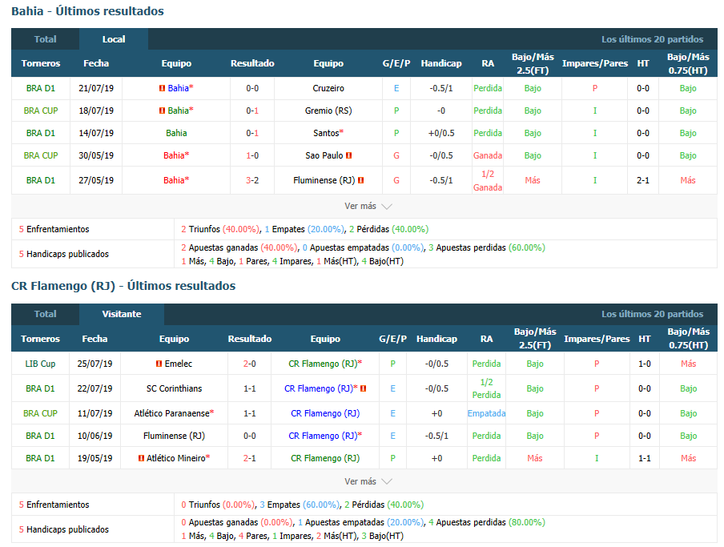724x547 pixels.
Task: Open 'Los últimos 20 partidos' in Bahia table
Action: [x=652, y=39]
